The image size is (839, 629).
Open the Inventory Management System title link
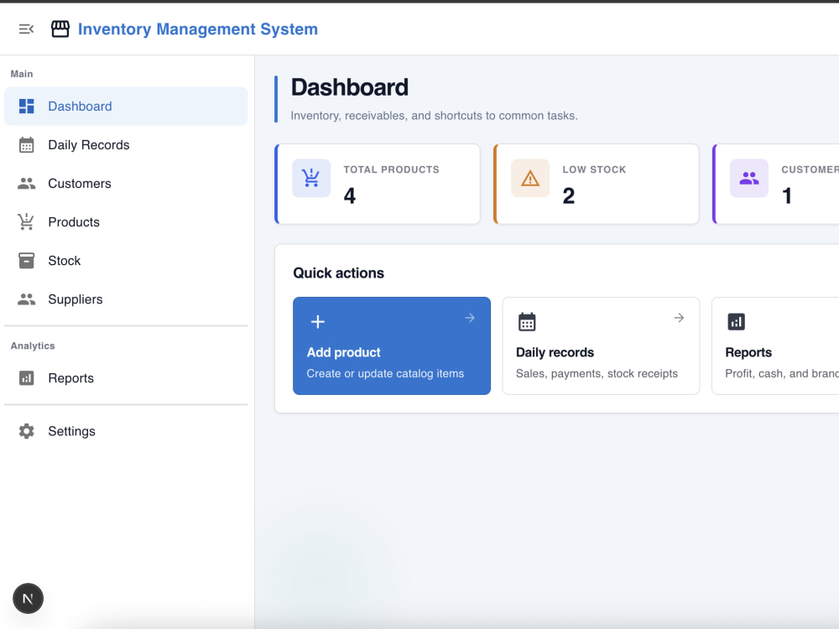pyautogui.click(x=197, y=29)
